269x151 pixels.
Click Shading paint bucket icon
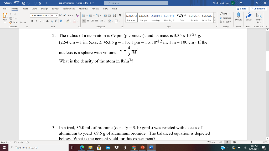tap(110, 21)
